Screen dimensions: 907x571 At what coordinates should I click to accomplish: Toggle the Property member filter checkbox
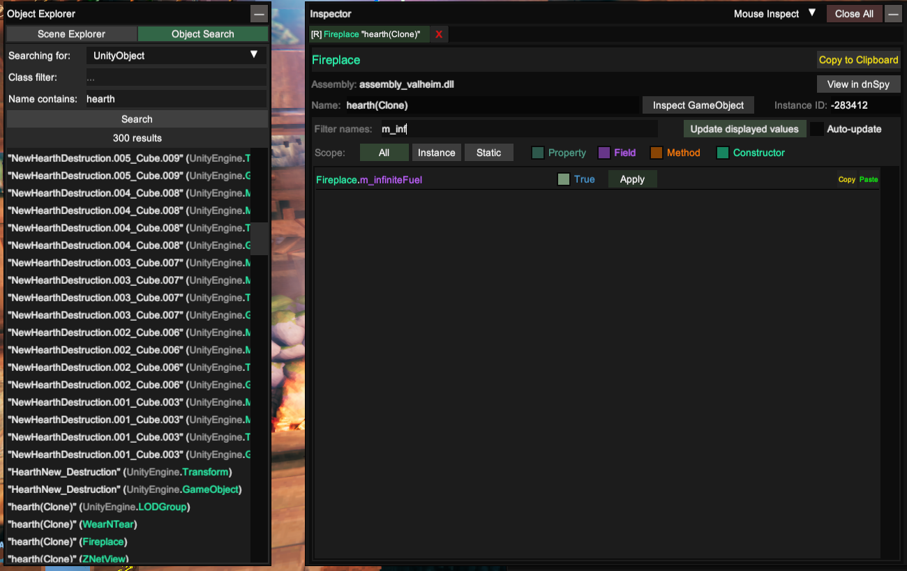pyautogui.click(x=538, y=153)
